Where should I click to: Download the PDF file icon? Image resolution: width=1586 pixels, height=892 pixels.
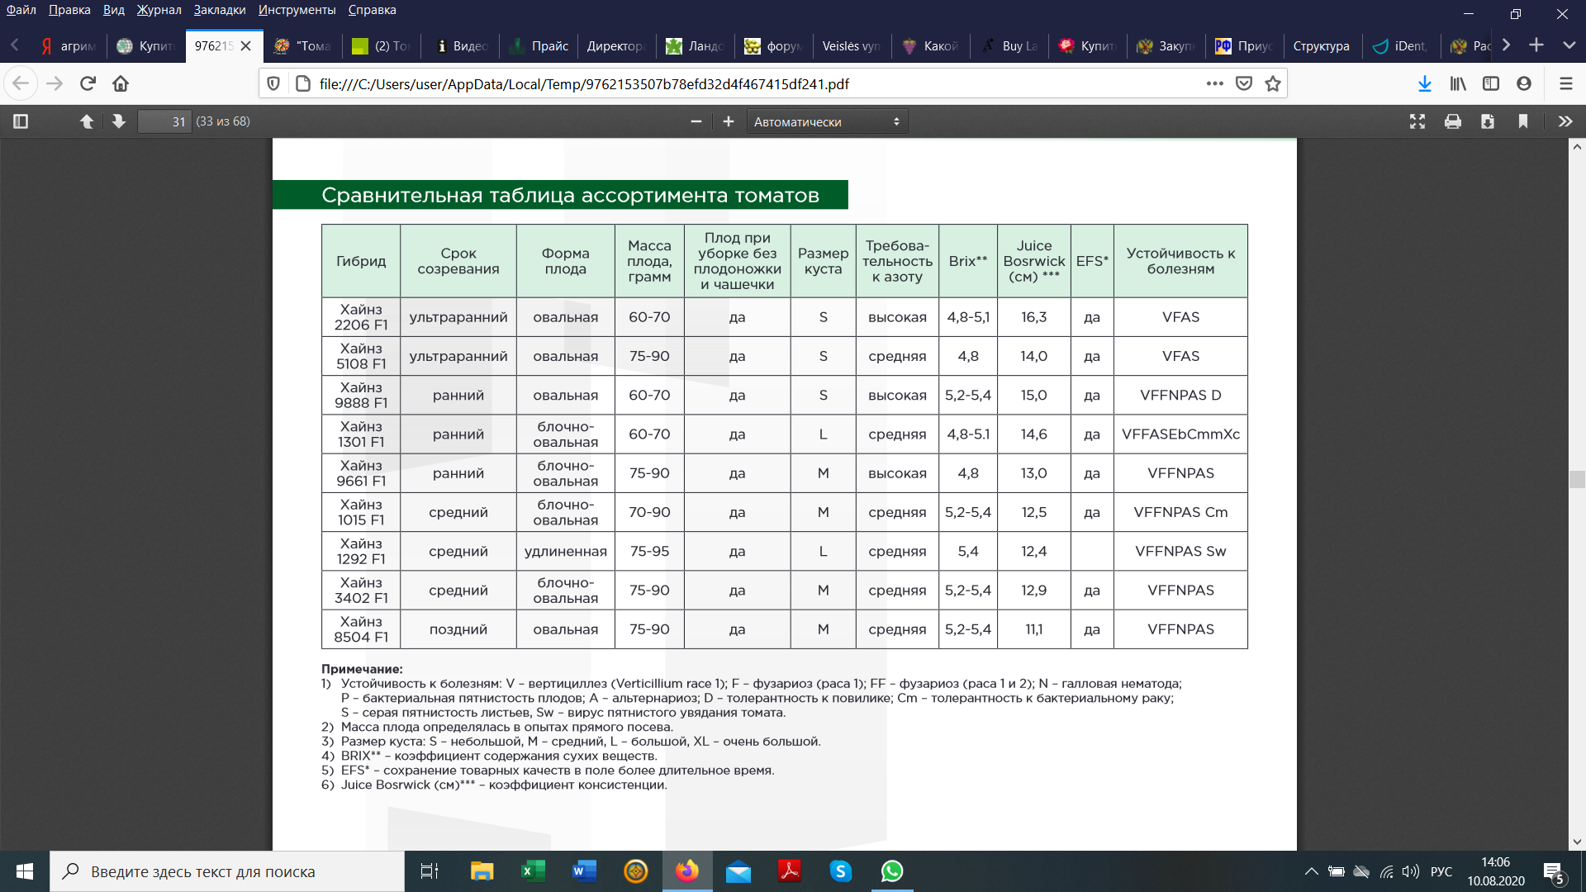click(1488, 121)
